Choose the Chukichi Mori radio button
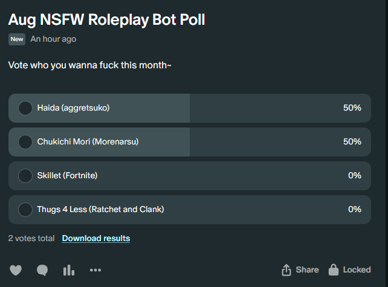388x287 pixels. coord(25,142)
